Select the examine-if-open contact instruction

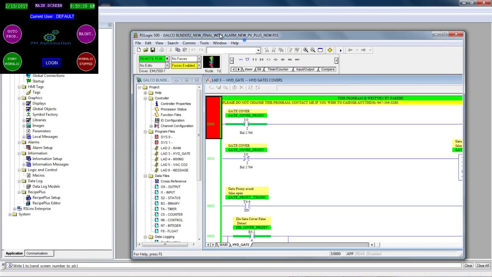point(261,60)
